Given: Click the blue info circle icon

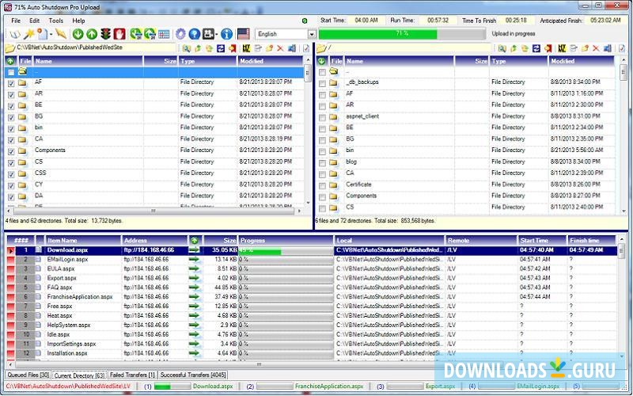Looking at the screenshot, I should tap(226, 34).
